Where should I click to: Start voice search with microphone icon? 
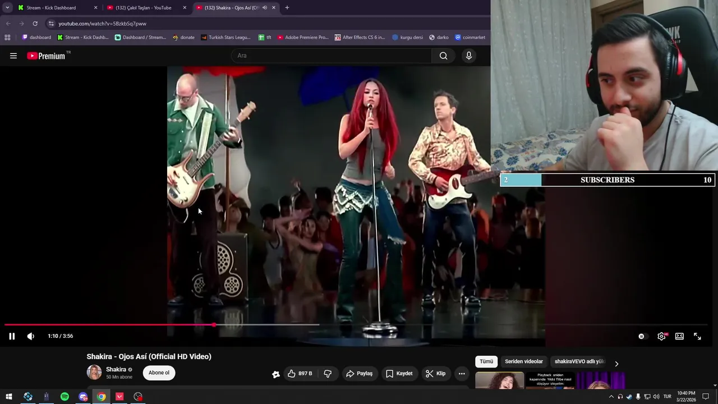pos(469,56)
